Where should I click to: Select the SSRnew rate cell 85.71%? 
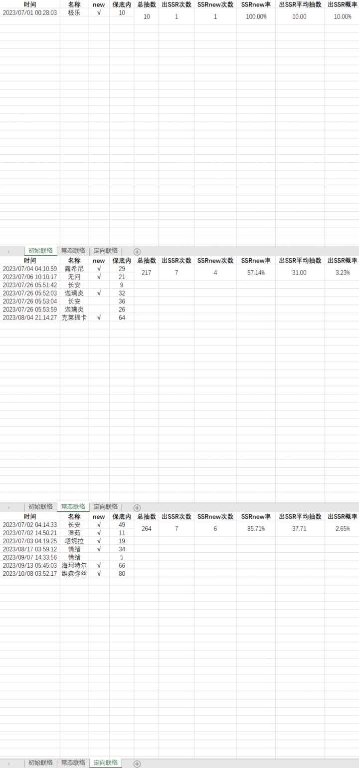[x=256, y=529]
